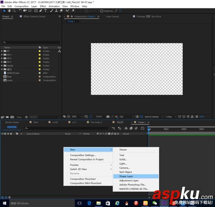Open the Composition menu

tap(22, 6)
